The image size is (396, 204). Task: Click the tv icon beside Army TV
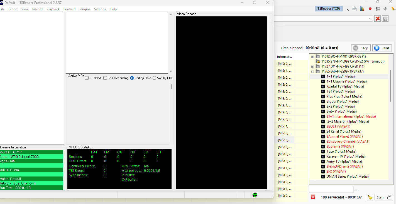323,161
